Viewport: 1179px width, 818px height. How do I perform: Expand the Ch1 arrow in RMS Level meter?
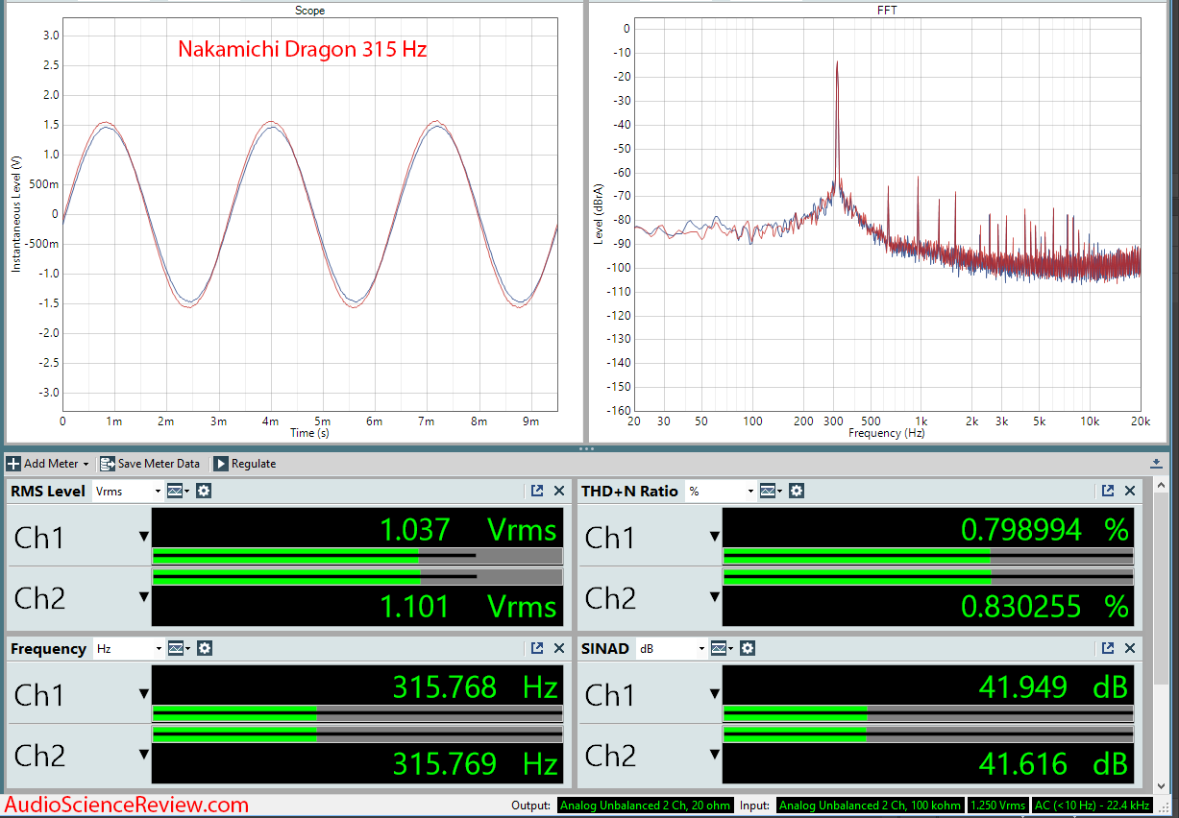point(144,537)
